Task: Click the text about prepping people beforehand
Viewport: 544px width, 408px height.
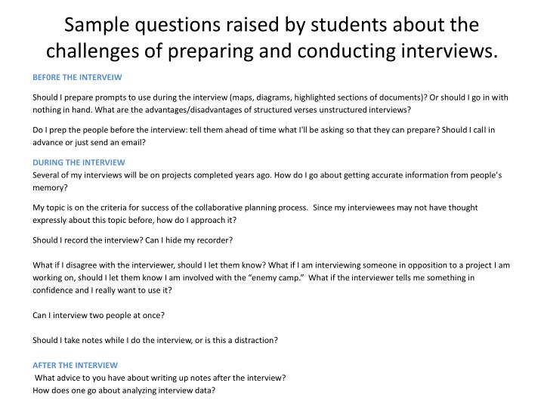Action: (x=264, y=136)
